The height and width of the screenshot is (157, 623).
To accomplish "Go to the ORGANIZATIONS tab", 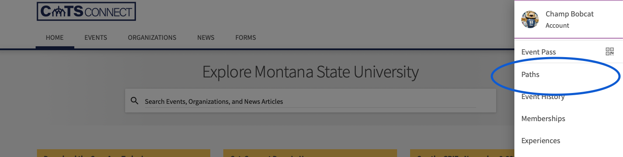I will coord(152,38).
